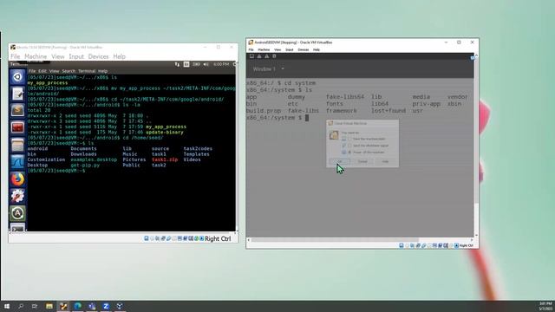Click build.prop in Android terminal listing
The width and height of the screenshot is (555, 312).
pyautogui.click(x=264, y=111)
